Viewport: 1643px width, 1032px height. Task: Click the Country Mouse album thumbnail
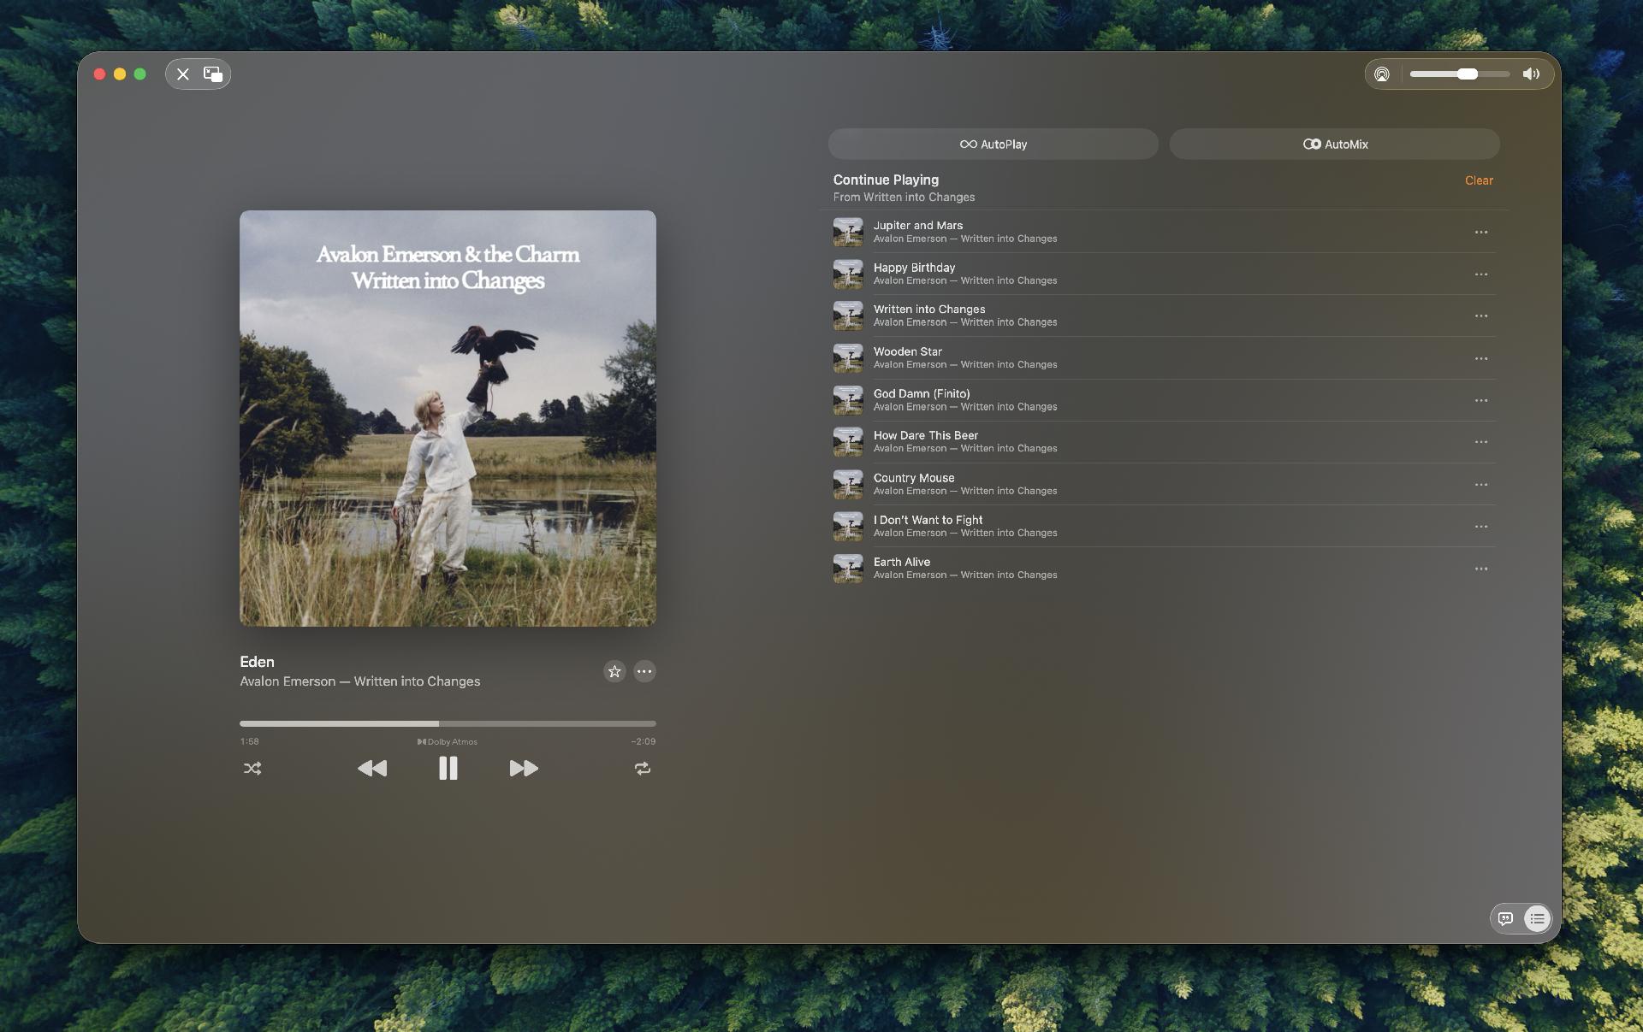tap(848, 484)
